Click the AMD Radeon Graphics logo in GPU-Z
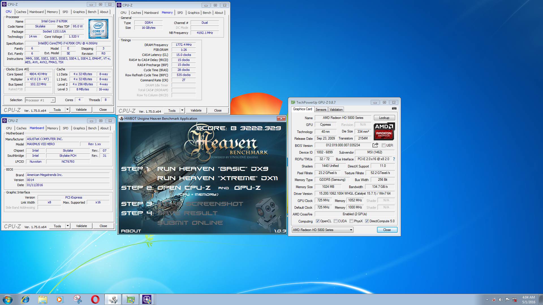Screen dimensions: 543x305 click(x=384, y=132)
